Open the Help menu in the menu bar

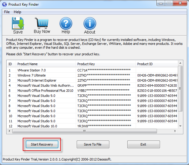pyautogui.click(x=17, y=12)
